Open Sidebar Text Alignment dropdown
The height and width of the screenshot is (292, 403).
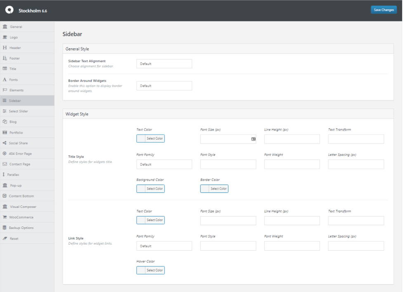click(x=164, y=64)
